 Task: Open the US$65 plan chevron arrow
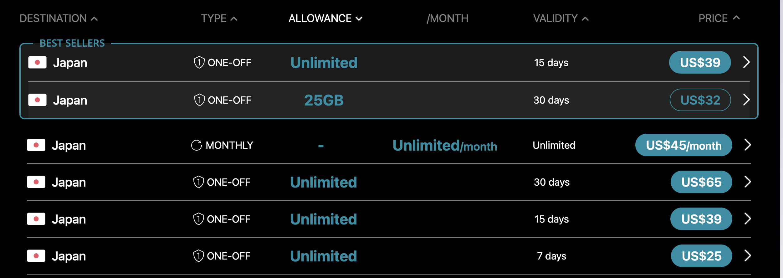(748, 182)
